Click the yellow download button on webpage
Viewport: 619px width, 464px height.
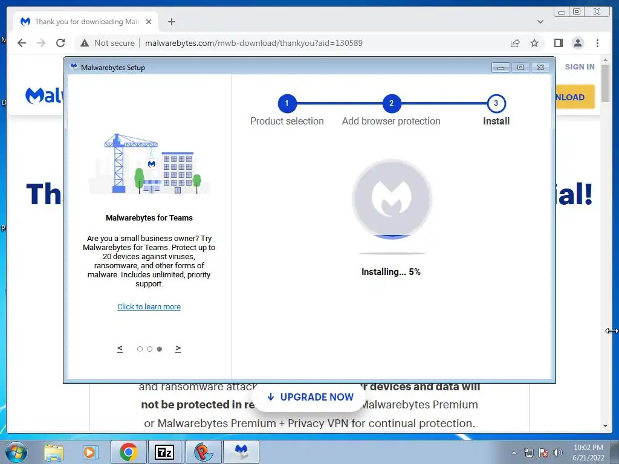(x=575, y=97)
